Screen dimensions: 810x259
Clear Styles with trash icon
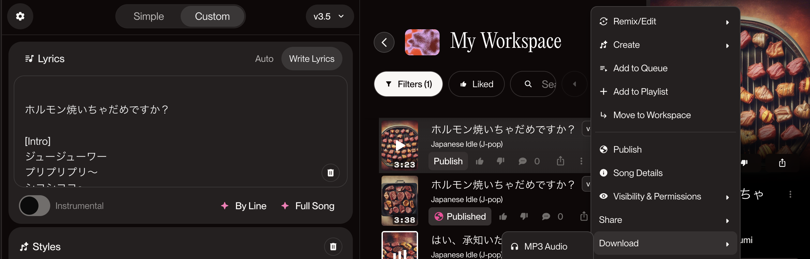(333, 247)
